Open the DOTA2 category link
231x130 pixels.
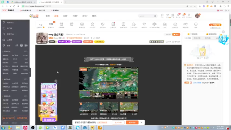(x=25, y=55)
